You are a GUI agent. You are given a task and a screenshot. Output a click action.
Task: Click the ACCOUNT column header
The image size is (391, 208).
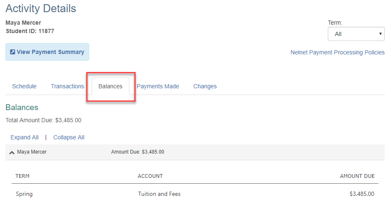click(150, 176)
